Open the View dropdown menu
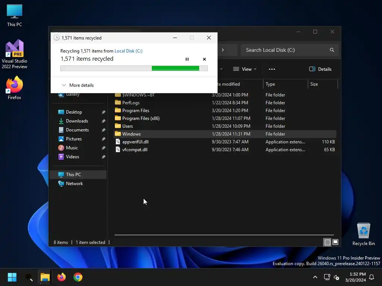This screenshot has width=382, height=286. 245,69
